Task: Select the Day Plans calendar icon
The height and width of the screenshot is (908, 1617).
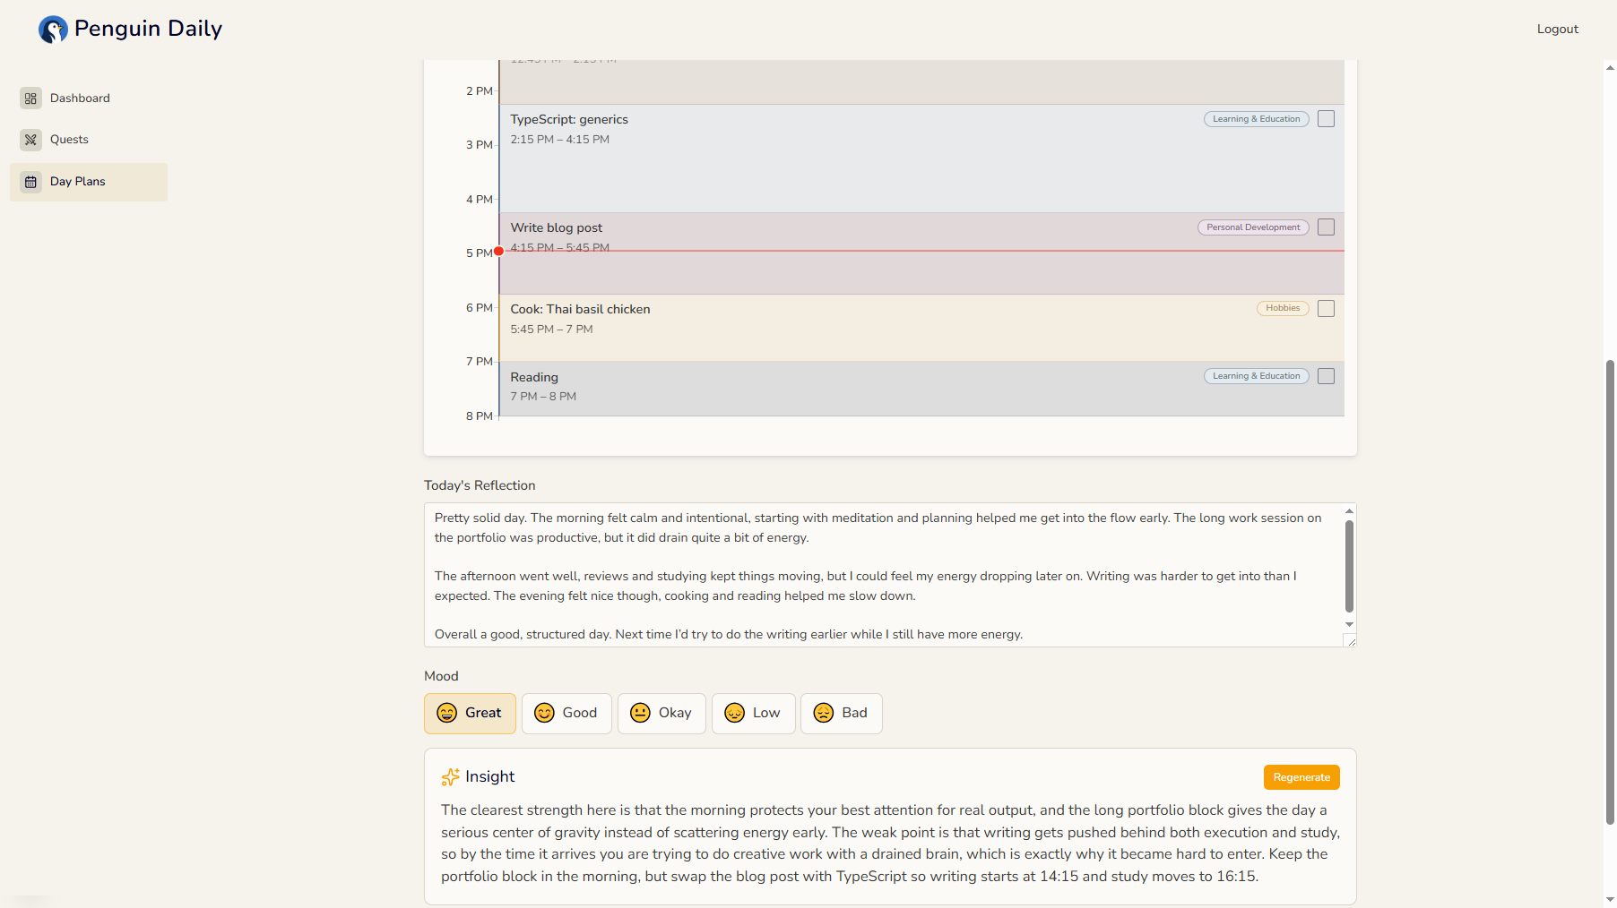Action: point(31,182)
